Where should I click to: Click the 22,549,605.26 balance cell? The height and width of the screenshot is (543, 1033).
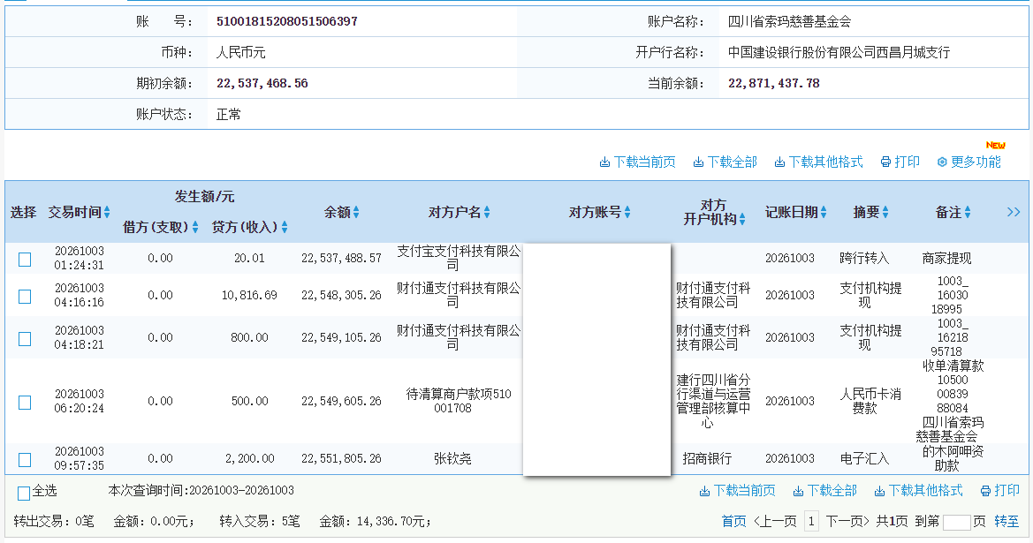pos(341,402)
